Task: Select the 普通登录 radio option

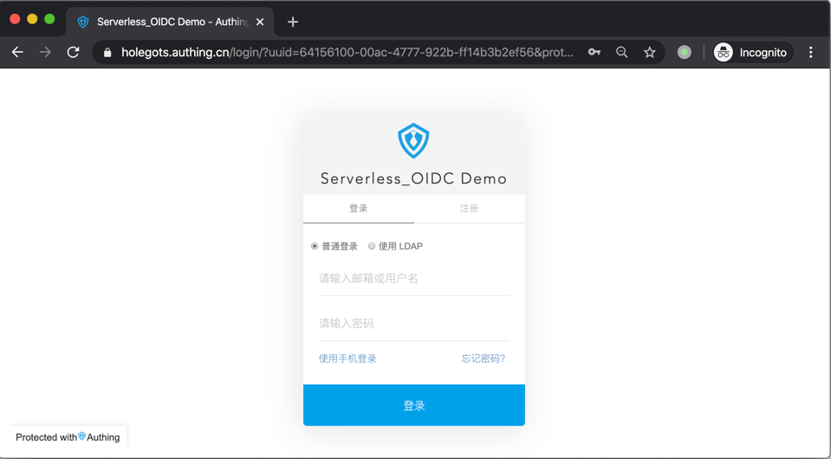Action: coord(315,247)
